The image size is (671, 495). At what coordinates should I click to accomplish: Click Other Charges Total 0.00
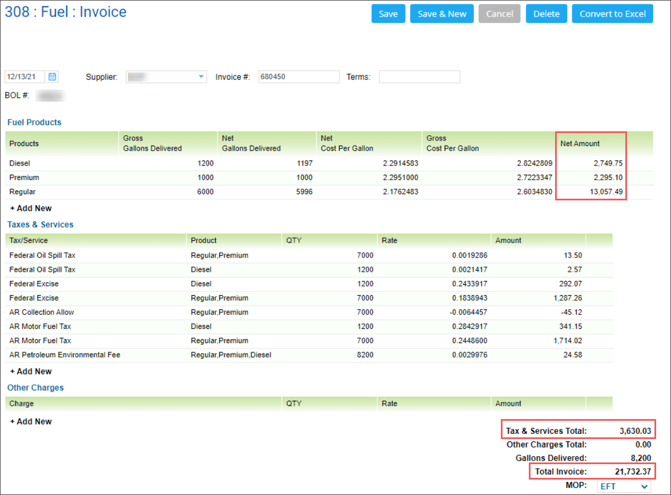tap(643, 445)
